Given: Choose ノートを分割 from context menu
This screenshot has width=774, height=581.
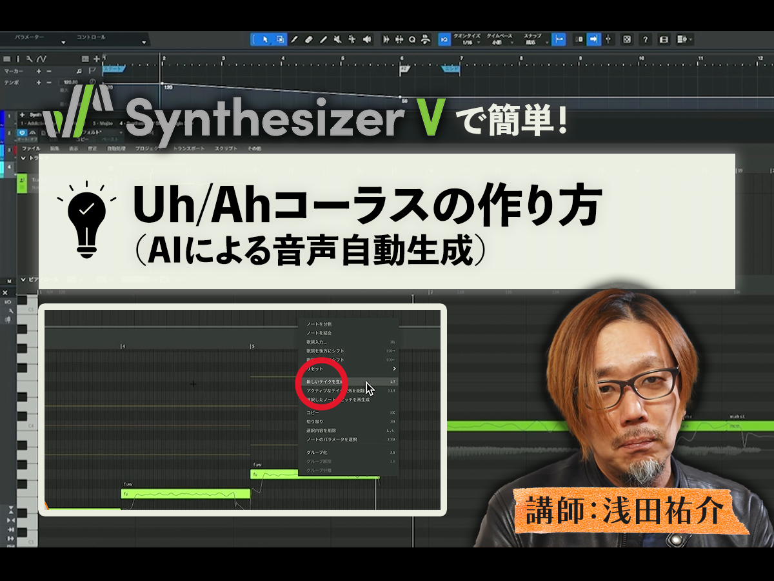Looking at the screenshot, I should pyautogui.click(x=348, y=324).
